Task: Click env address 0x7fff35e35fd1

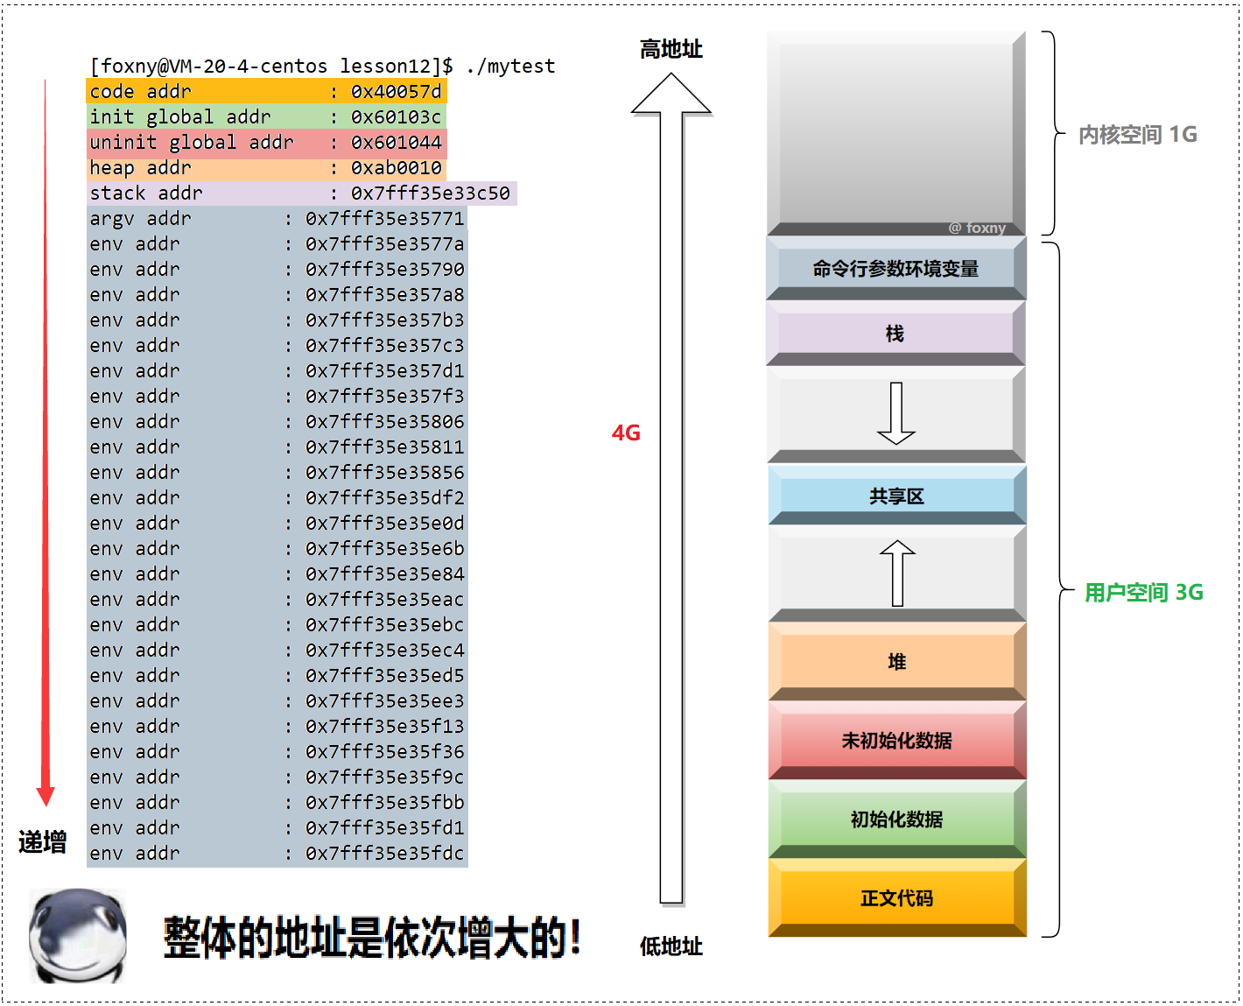Action: [385, 827]
